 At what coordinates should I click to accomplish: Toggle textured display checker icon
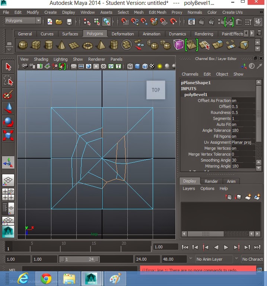point(152,66)
